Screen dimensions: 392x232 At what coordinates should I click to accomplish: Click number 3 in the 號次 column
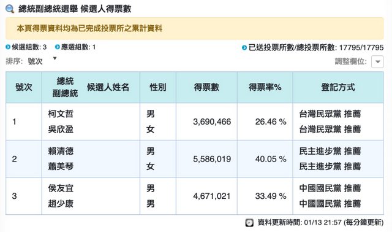tap(14, 196)
